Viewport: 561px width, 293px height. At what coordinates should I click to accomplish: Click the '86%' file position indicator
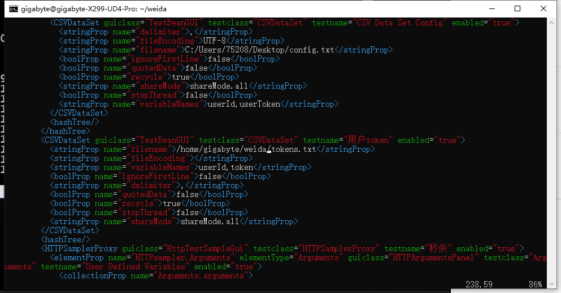tap(535, 285)
